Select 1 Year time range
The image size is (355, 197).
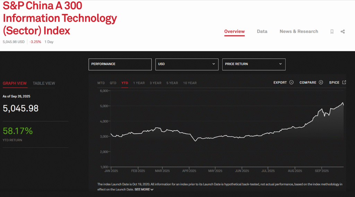[x=139, y=83]
